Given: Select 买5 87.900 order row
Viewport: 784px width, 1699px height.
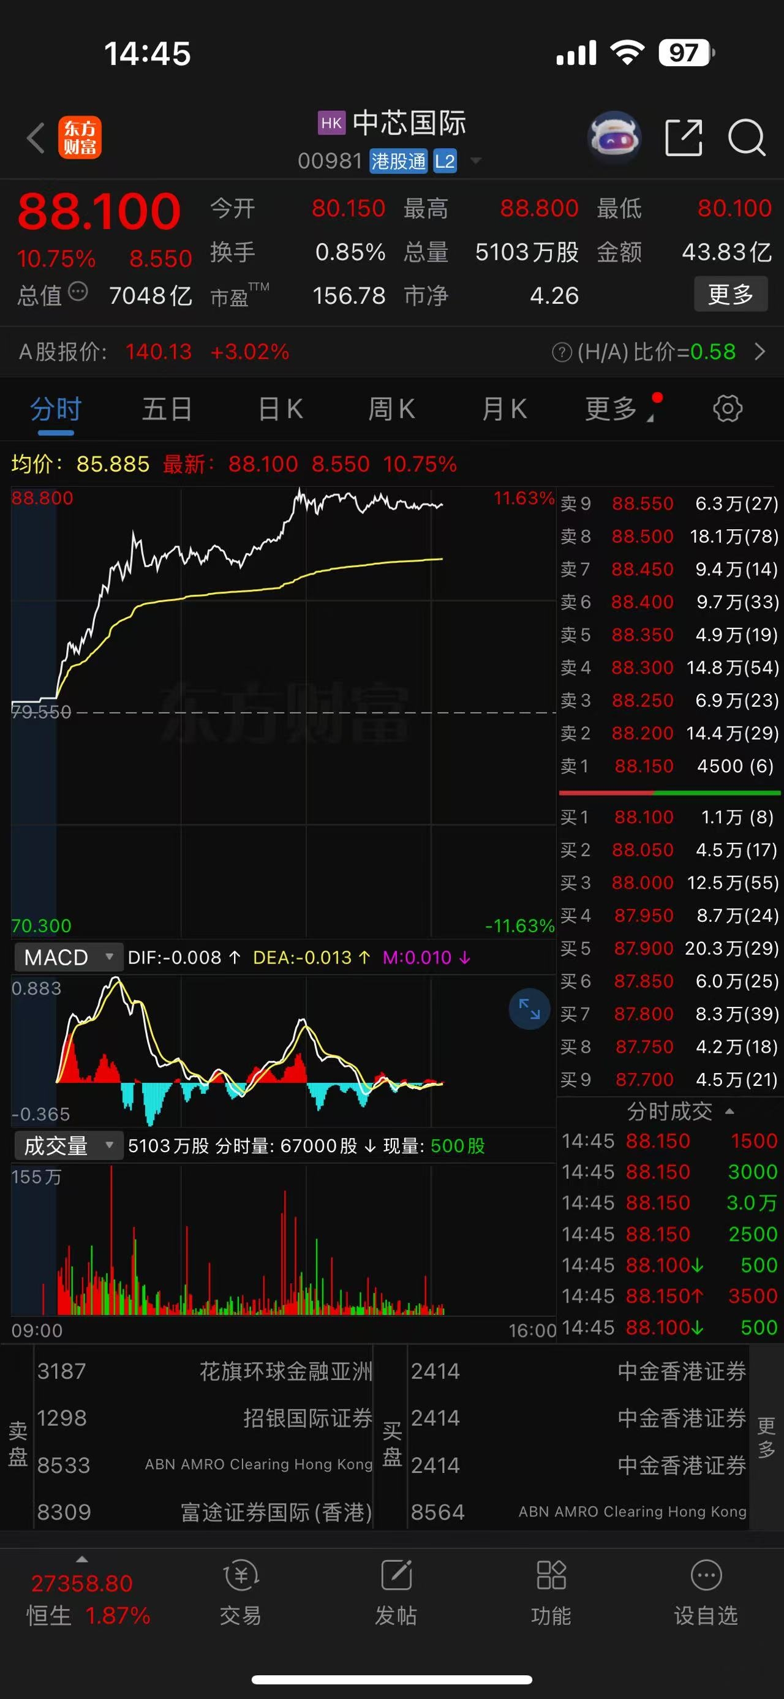Looking at the screenshot, I should click(669, 947).
